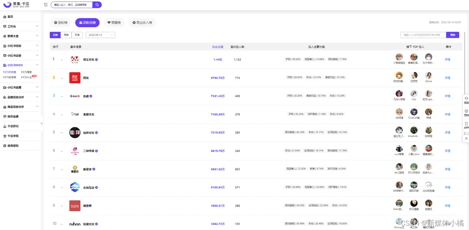
Task: Open the 首页 home page
Action: click(10, 17)
